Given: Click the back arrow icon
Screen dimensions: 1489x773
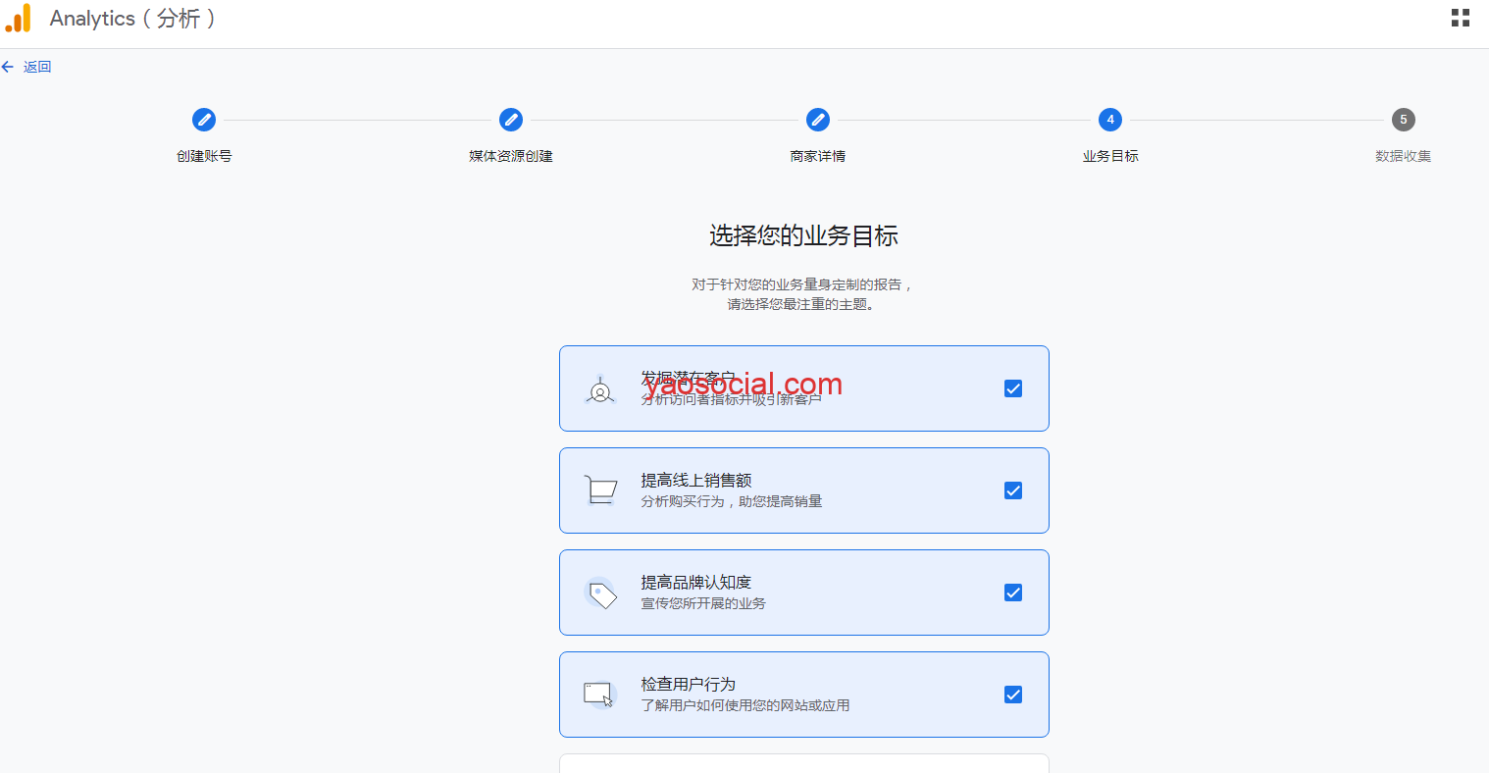Looking at the screenshot, I should 8,67.
